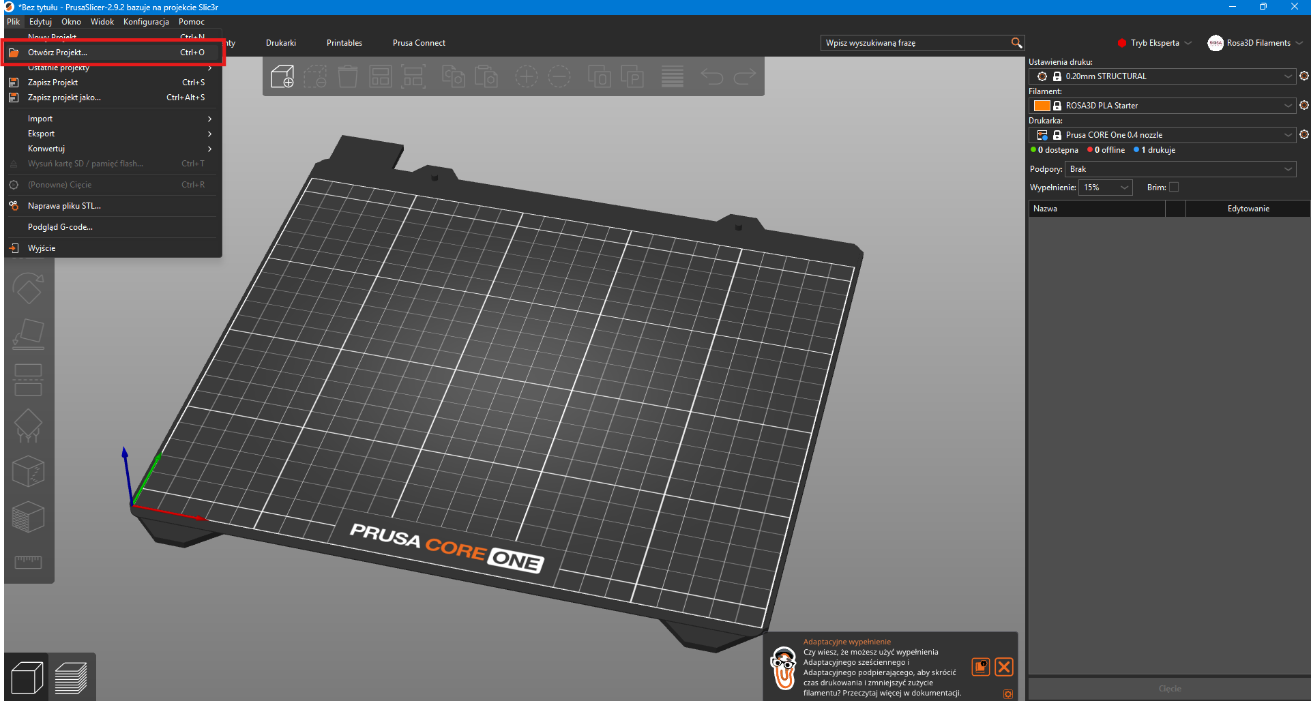Select Podgląd G-code menu entry
The image size is (1311, 701).
[113, 227]
